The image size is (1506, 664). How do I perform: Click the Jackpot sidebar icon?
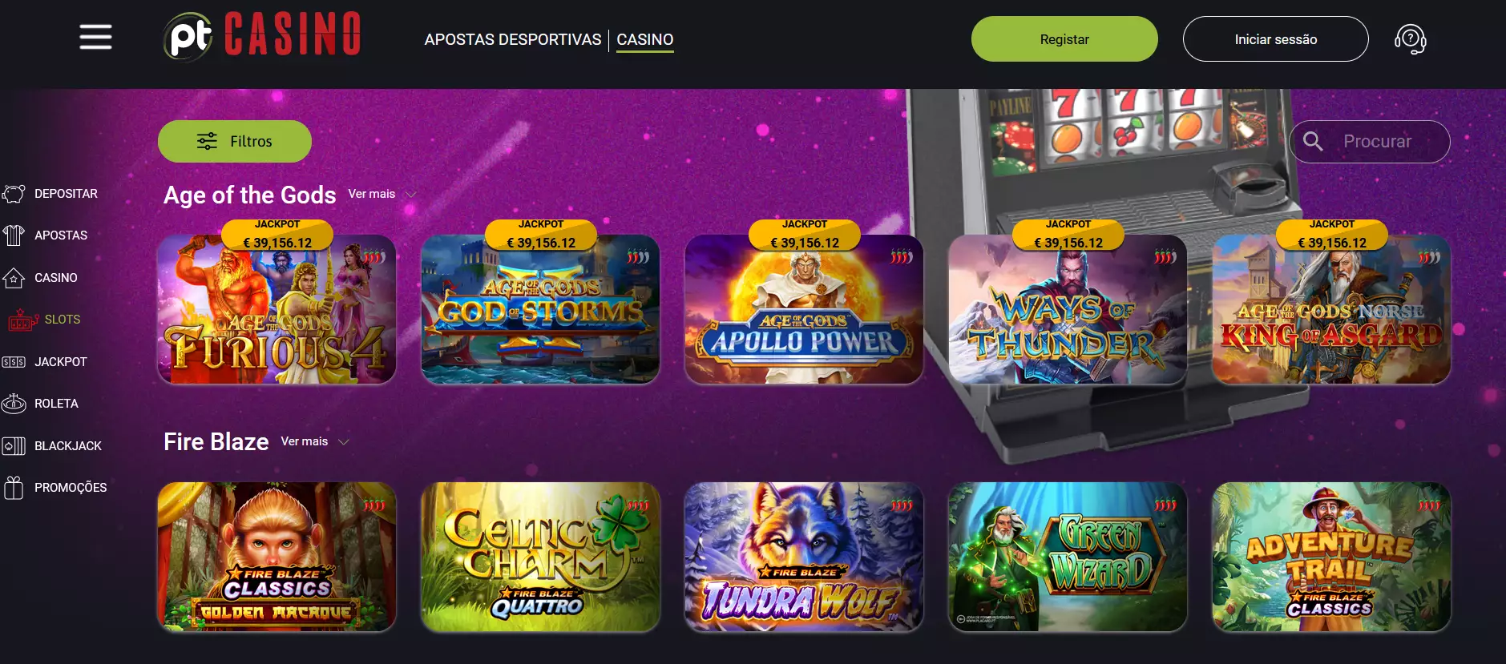click(x=14, y=362)
